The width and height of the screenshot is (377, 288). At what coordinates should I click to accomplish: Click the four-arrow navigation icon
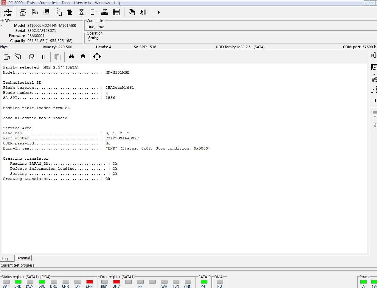97,57
